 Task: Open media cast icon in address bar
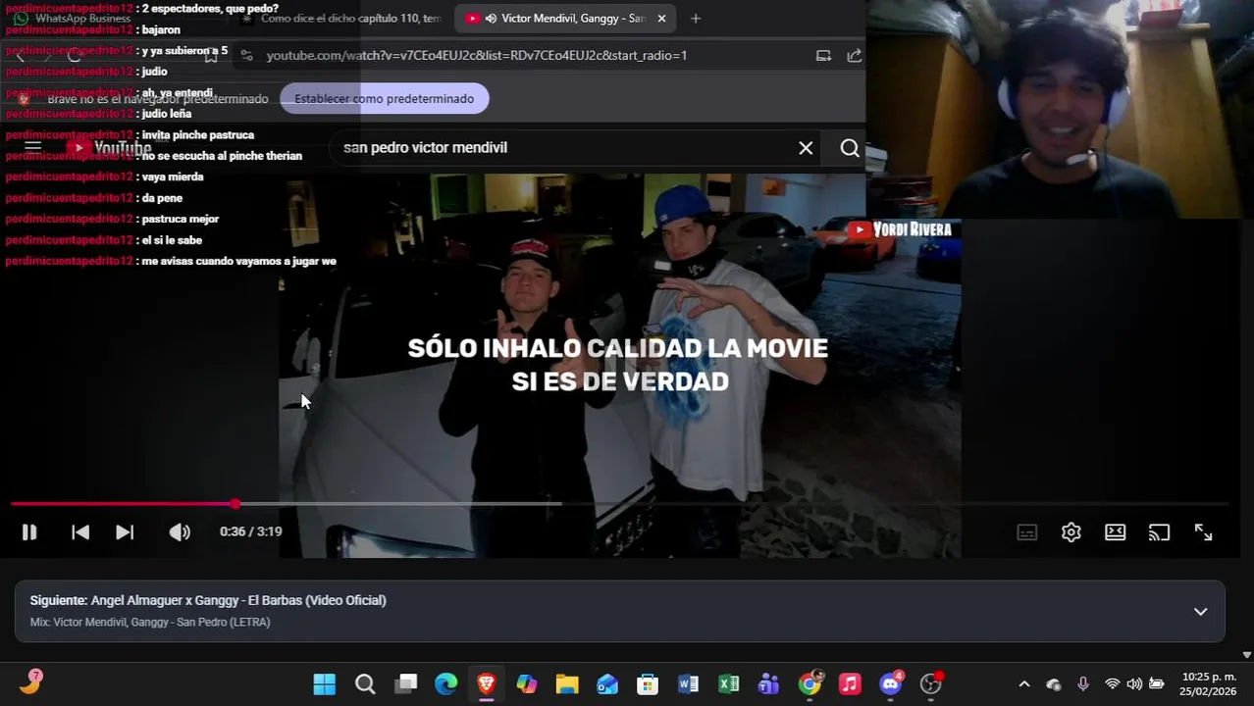pyautogui.click(x=824, y=56)
